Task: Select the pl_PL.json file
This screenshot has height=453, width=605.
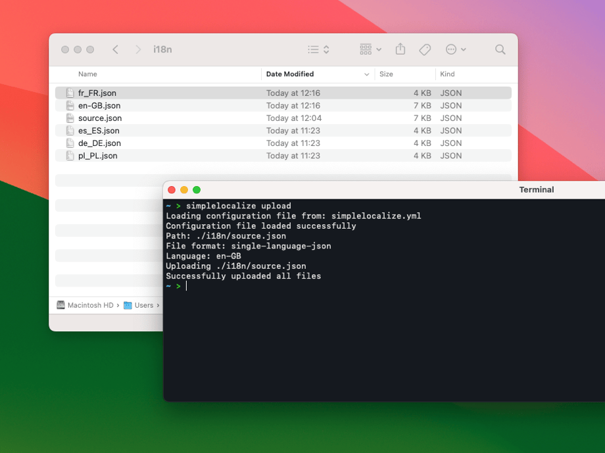Action: coord(283,156)
